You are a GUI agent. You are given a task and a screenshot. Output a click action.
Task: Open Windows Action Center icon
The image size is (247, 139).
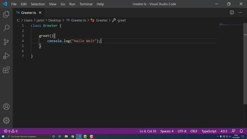[243, 136]
